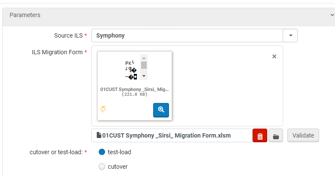Click the blue zoom preview magnifier button
The image size is (335, 176).
click(x=161, y=110)
